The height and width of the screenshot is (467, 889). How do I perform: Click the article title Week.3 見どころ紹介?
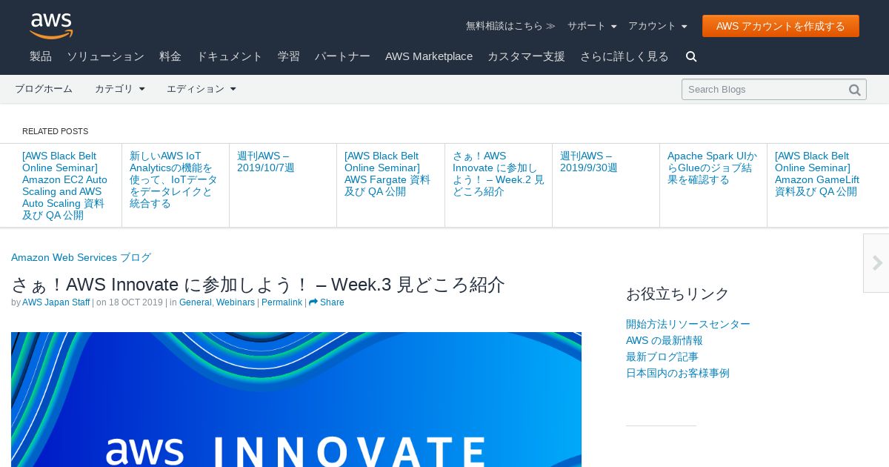(258, 285)
